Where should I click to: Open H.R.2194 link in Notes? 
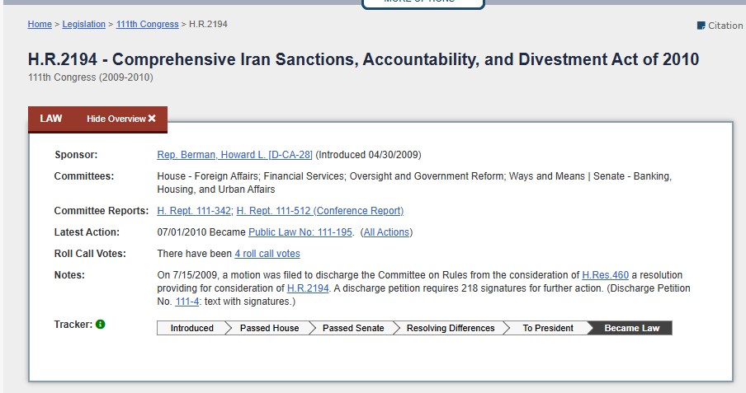(x=308, y=288)
